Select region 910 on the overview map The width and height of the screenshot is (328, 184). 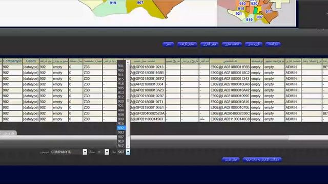(x=242, y=4)
